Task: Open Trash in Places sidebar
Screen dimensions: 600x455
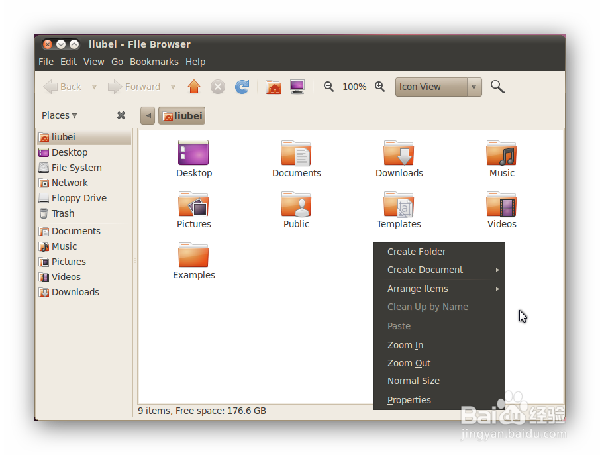Action: (84, 213)
